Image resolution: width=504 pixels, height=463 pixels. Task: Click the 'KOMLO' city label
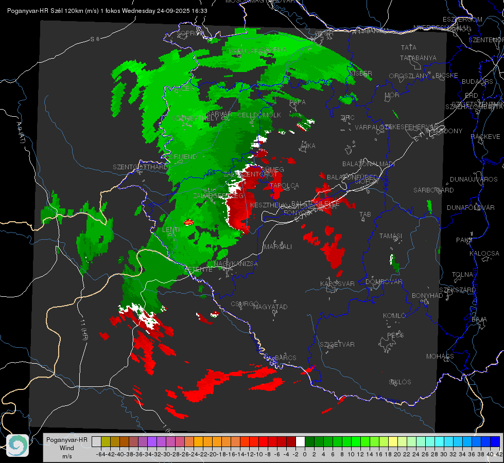pos(394,316)
